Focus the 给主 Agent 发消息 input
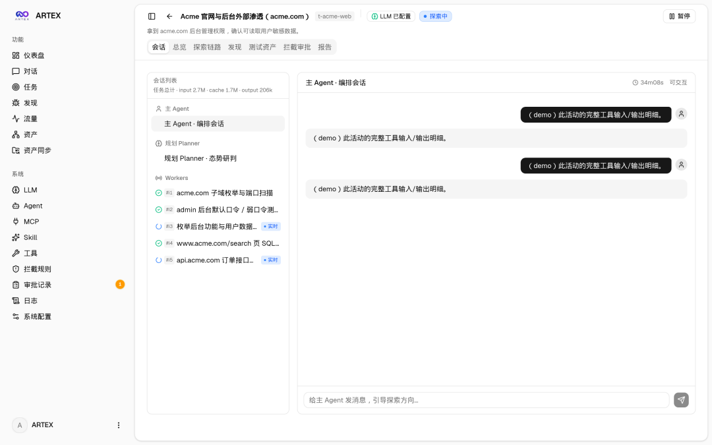This screenshot has width=712, height=445. [x=487, y=400]
